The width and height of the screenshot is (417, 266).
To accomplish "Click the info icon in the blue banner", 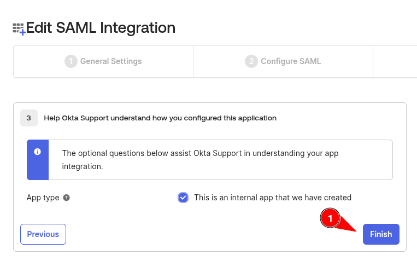I will (x=38, y=152).
